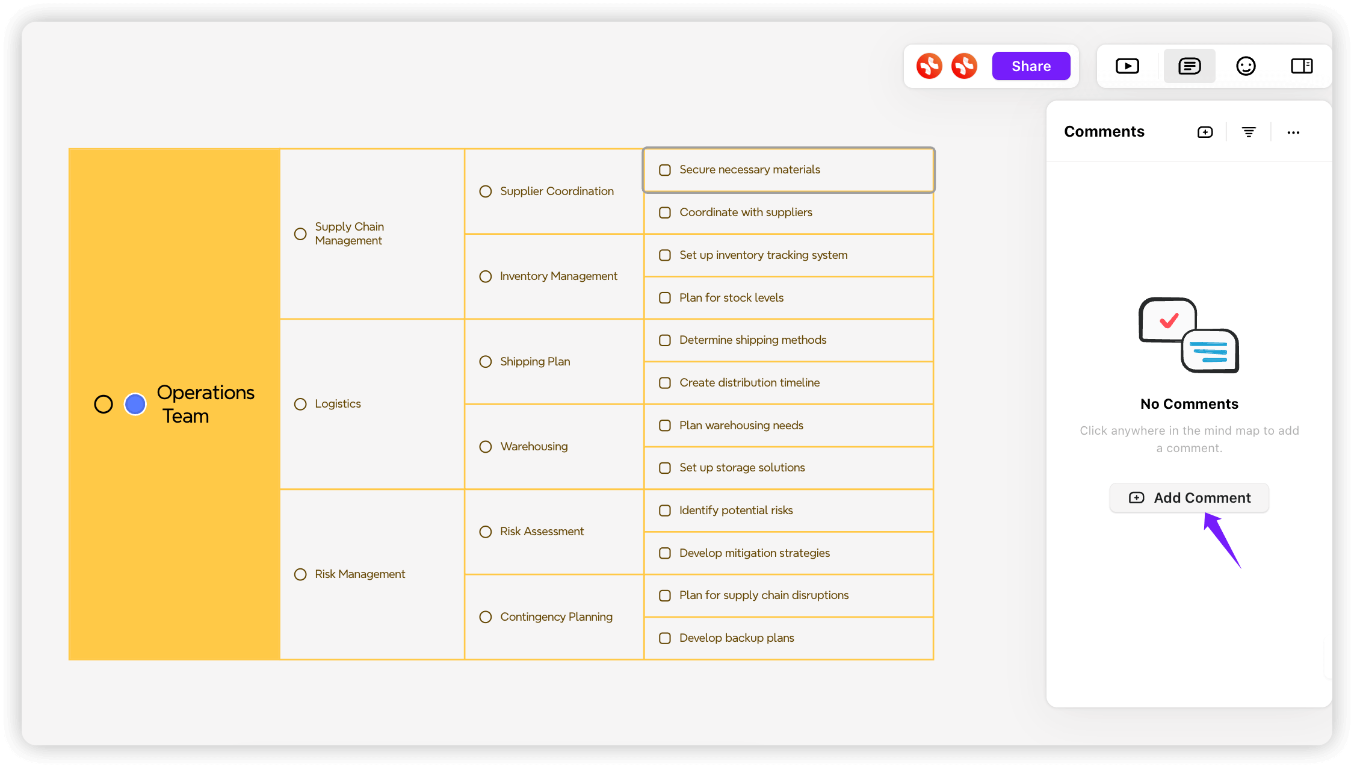Collapse the Risk Management branch
This screenshot has height=767, width=1354.
pyautogui.click(x=300, y=574)
